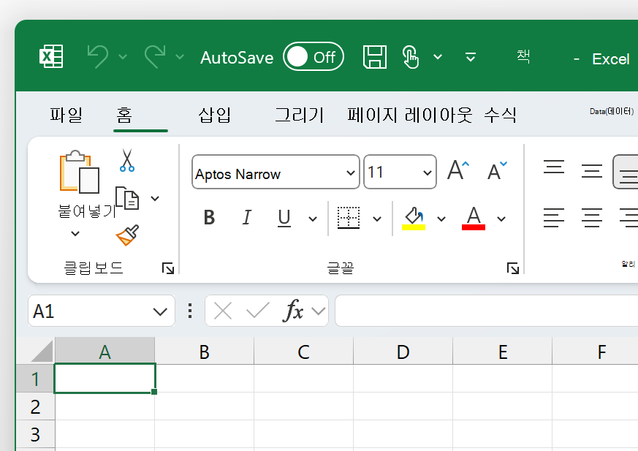The height and width of the screenshot is (451, 638).
Task: Open the font color palette dropdown
Action: (501, 219)
